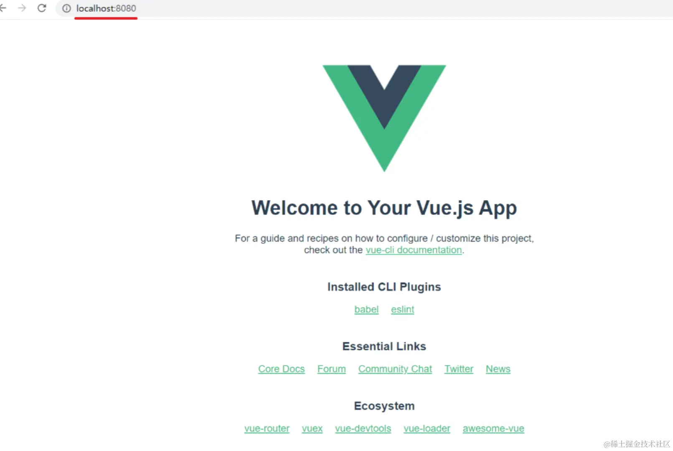Viewport: 673px width, 451px height.
Task: Follow the Twitter link
Action: (x=459, y=369)
